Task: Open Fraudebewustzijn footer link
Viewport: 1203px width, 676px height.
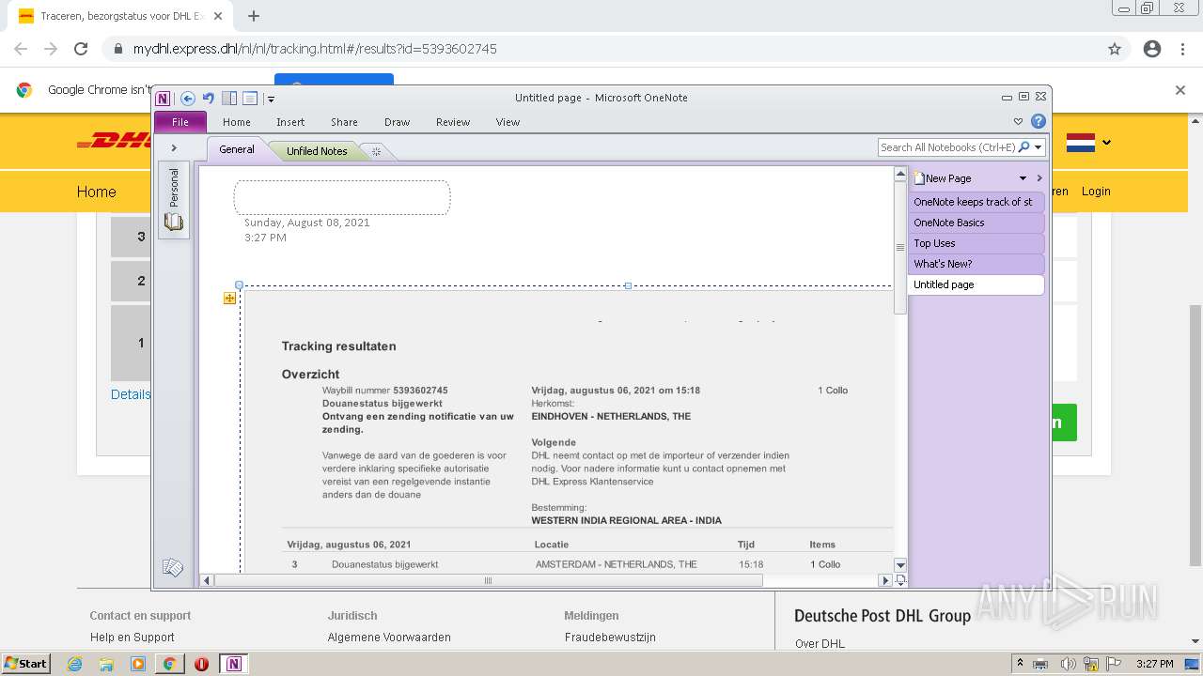Action: (x=610, y=637)
